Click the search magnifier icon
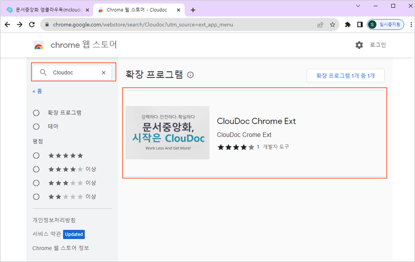The height and width of the screenshot is (262, 415). (43, 72)
